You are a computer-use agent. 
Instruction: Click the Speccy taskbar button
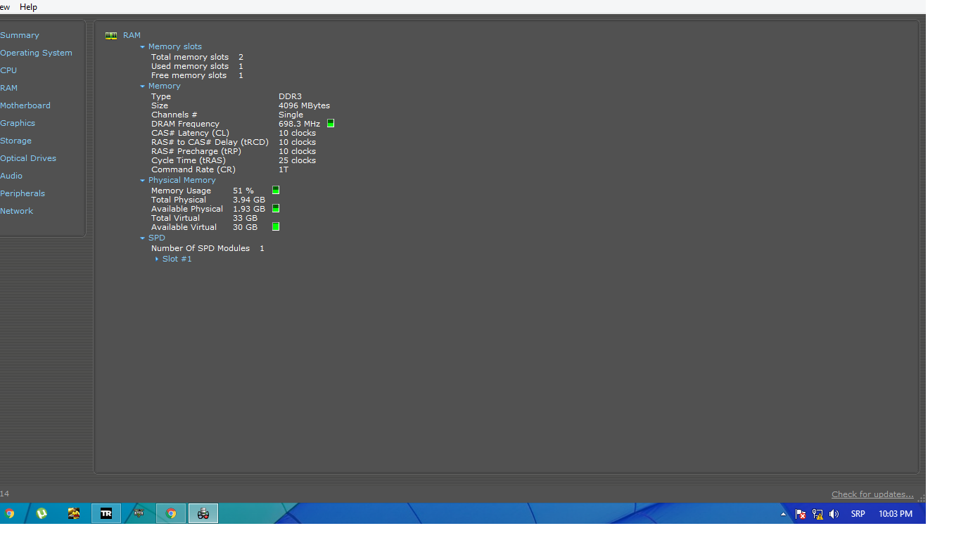pos(203,513)
